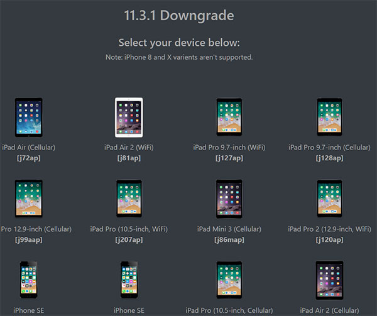Click the iPad Pro (10.5-inch, WiFi) device image
Screen dimensions: 377x316
click(129, 199)
